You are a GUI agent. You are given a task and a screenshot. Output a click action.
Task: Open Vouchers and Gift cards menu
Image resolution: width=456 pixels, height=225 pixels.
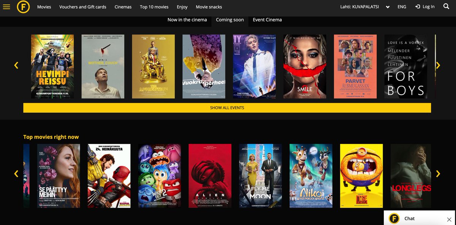point(83,7)
